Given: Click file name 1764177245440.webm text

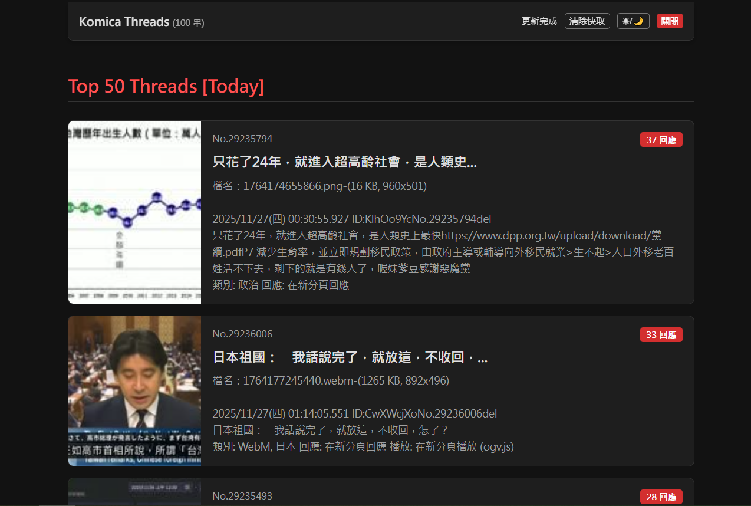Looking at the screenshot, I should click(x=330, y=381).
